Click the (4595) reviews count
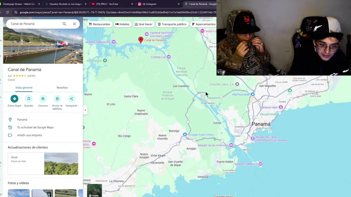 tap(32, 76)
